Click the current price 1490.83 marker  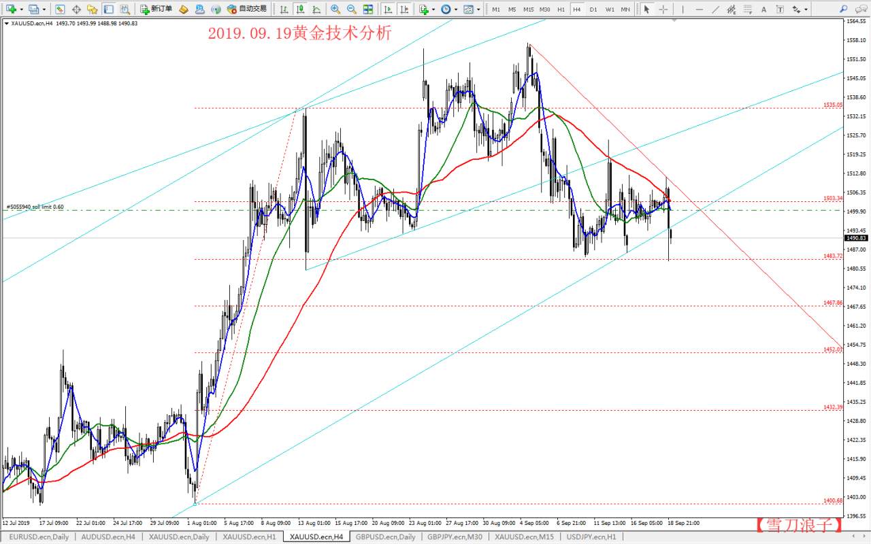pyautogui.click(x=856, y=238)
